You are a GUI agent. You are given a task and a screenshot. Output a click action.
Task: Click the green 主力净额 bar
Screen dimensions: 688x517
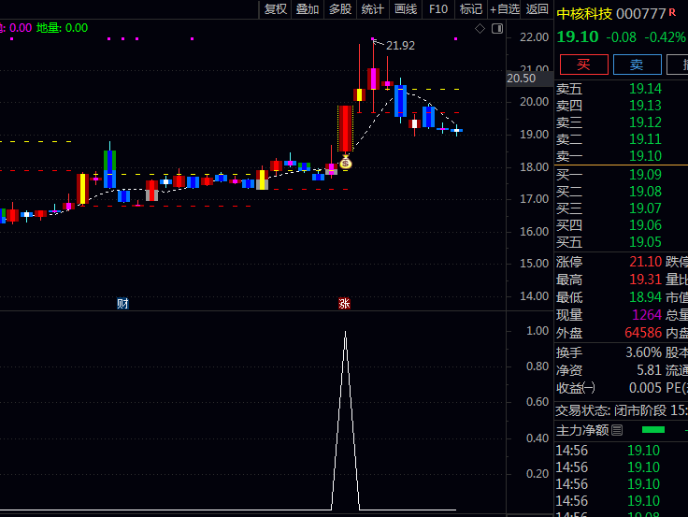tap(652, 430)
